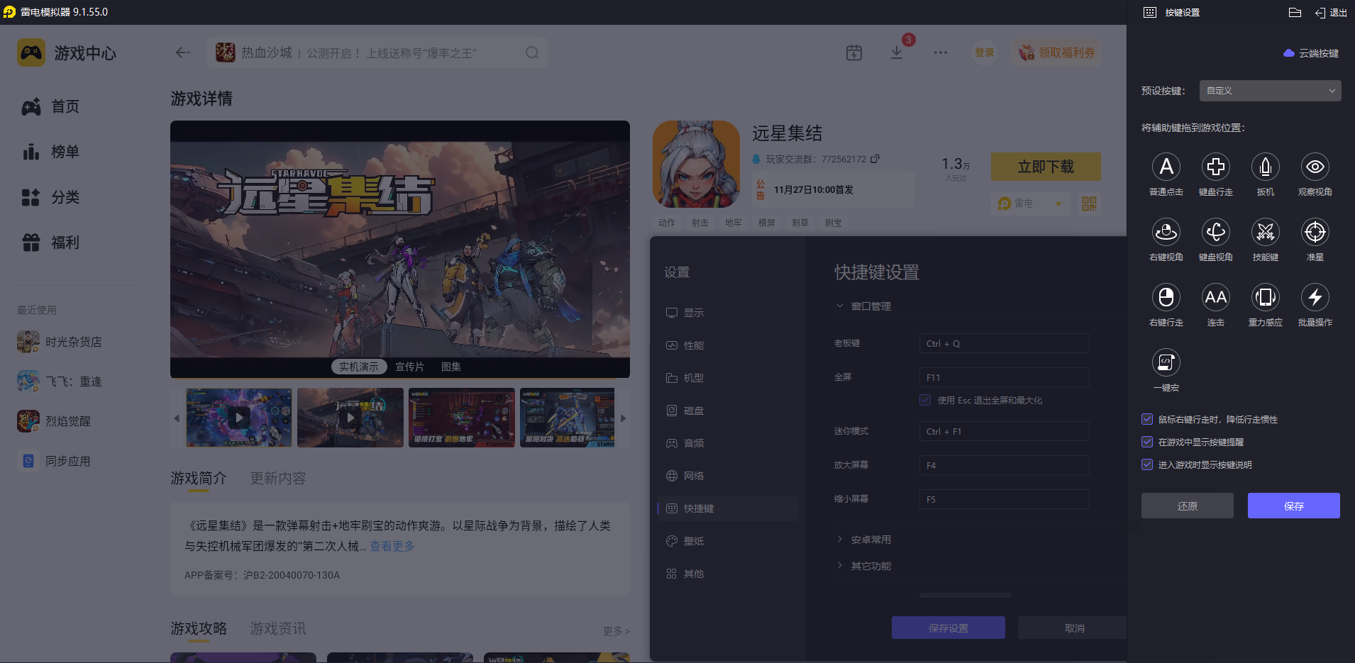Viewport: 1355px width, 663px height.
Task: View the 更新内容 tab
Action: (277, 479)
